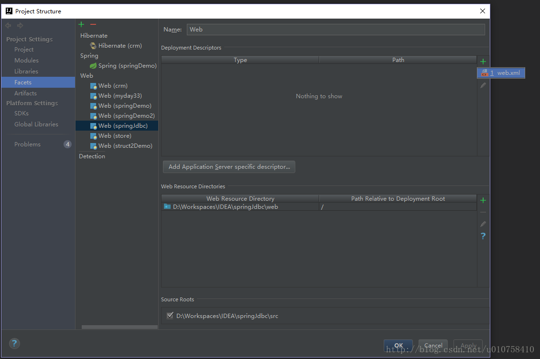The height and width of the screenshot is (359, 540).
Task: Select the Web (struct2Demo) facet
Action: 121,146
